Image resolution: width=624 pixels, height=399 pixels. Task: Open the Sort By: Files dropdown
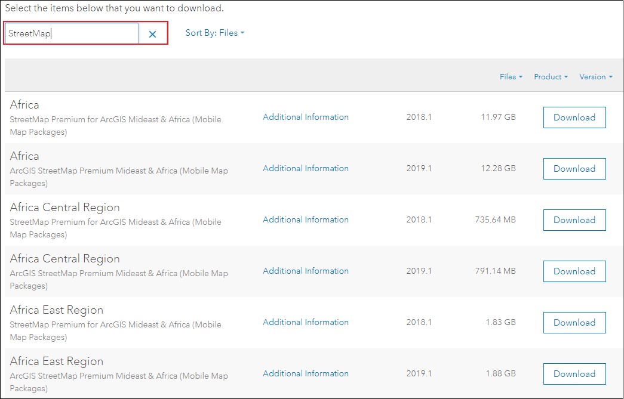(215, 33)
